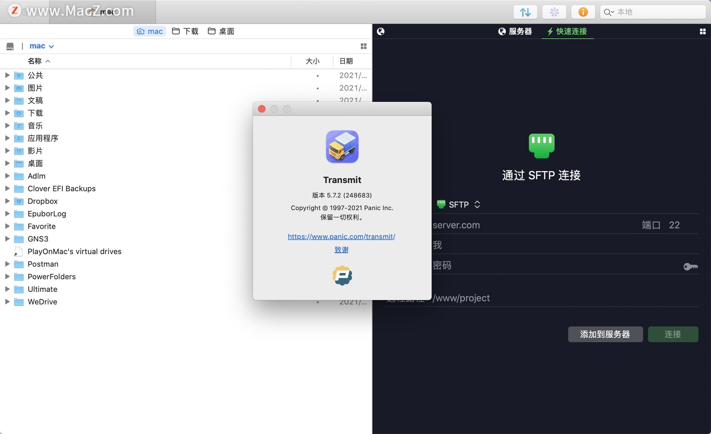The image size is (711, 434).
Task: Click the activity spinner toolbar icon
Action: click(x=554, y=12)
